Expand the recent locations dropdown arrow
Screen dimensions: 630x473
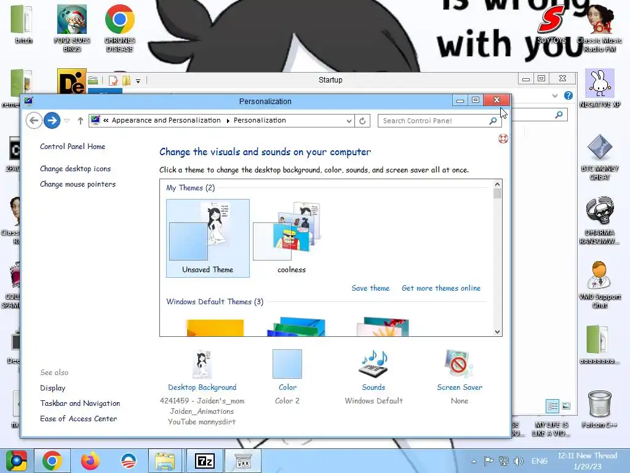click(x=67, y=120)
